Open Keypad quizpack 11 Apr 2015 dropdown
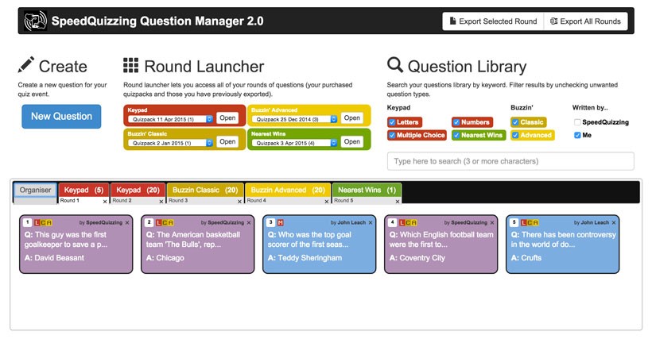Image resolution: width=652 pixels, height=339 pixels. click(x=170, y=119)
